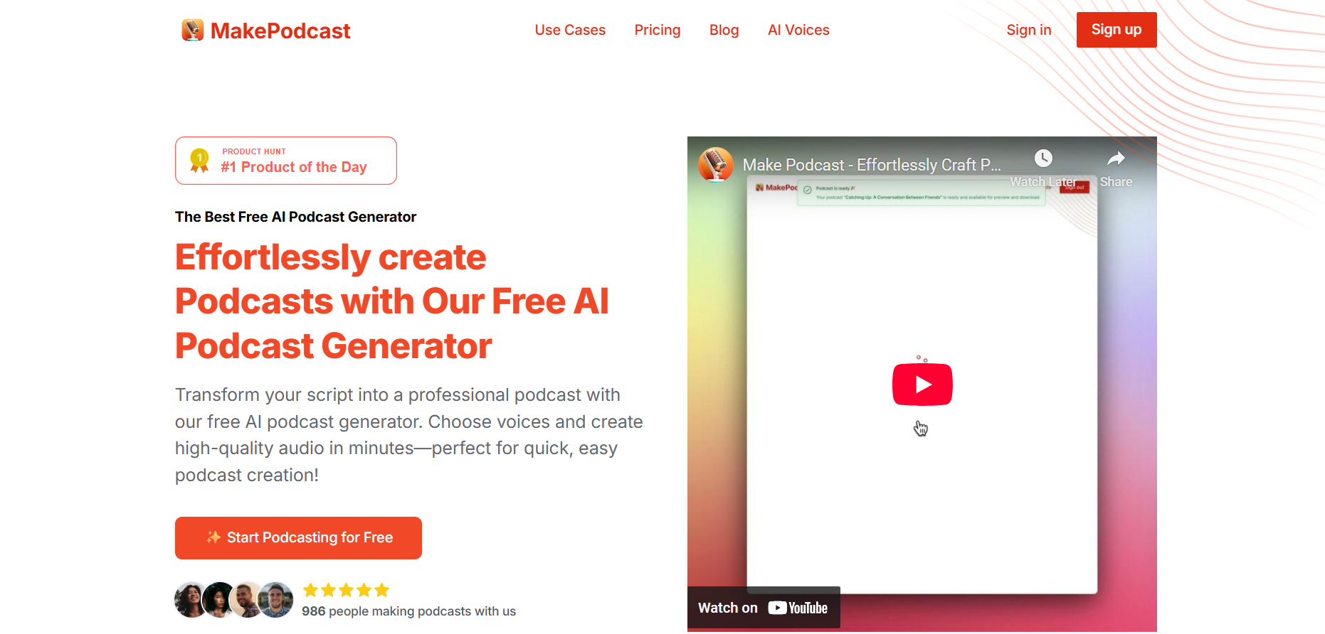Viewport: 1325px width, 634px height.
Task: Click the MakePodcast brand name text
Action: [280, 31]
